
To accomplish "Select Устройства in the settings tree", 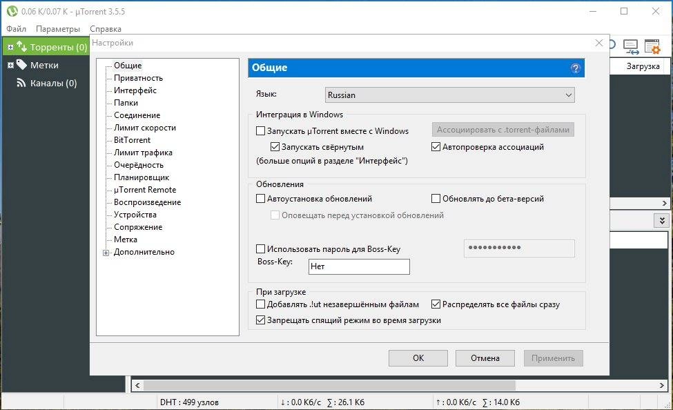I will [x=135, y=215].
